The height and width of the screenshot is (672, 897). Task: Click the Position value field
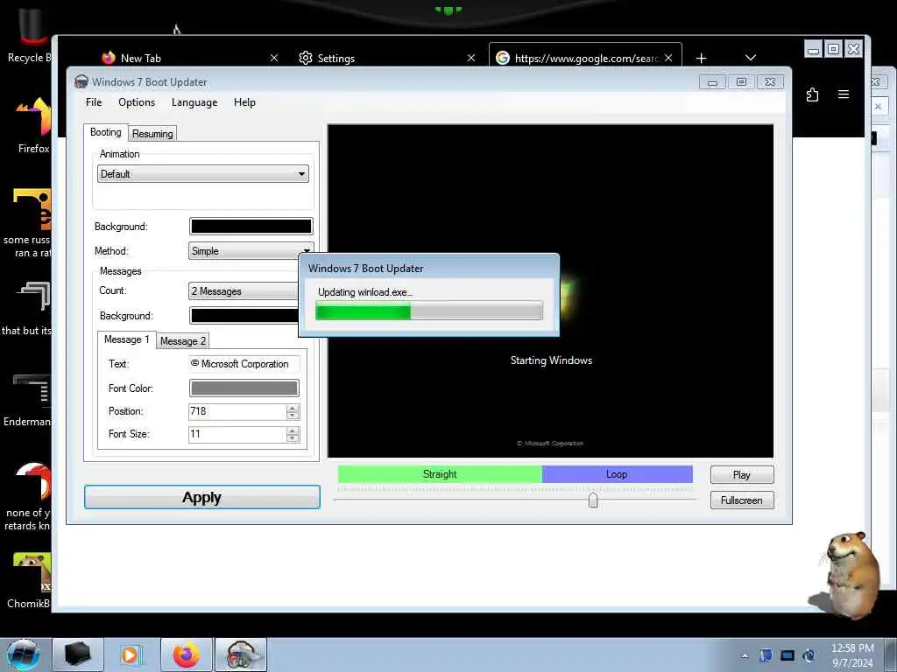tap(237, 411)
